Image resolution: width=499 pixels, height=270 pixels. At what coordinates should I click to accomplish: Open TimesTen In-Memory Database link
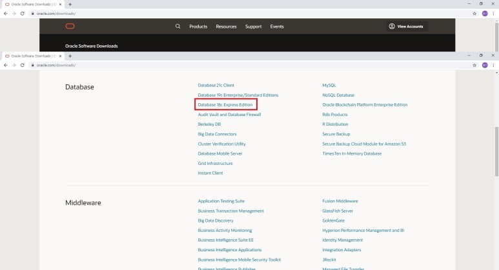click(352, 153)
